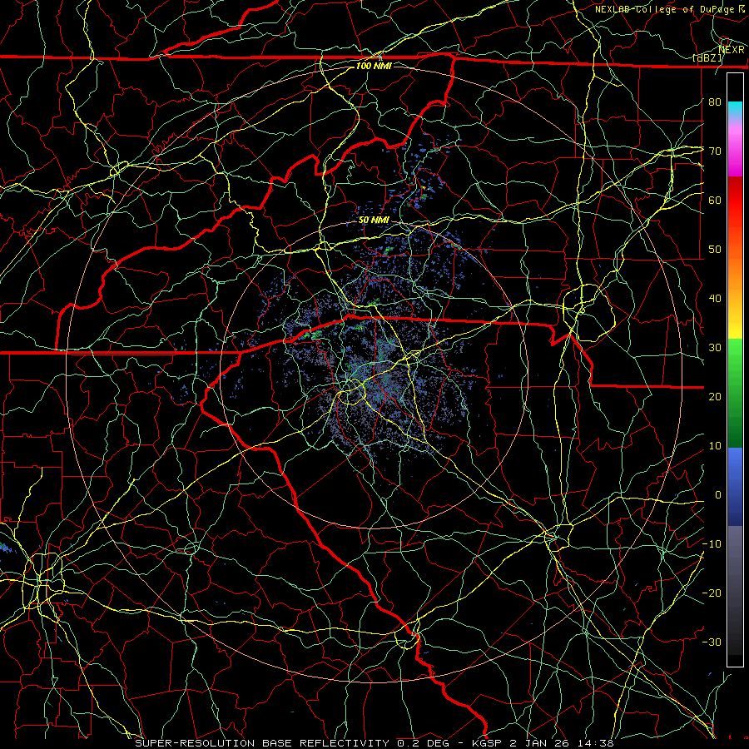Screen dimensions: 749x749
Task: Click the -30 value on the dBZ scale
Action: pyautogui.click(x=712, y=642)
